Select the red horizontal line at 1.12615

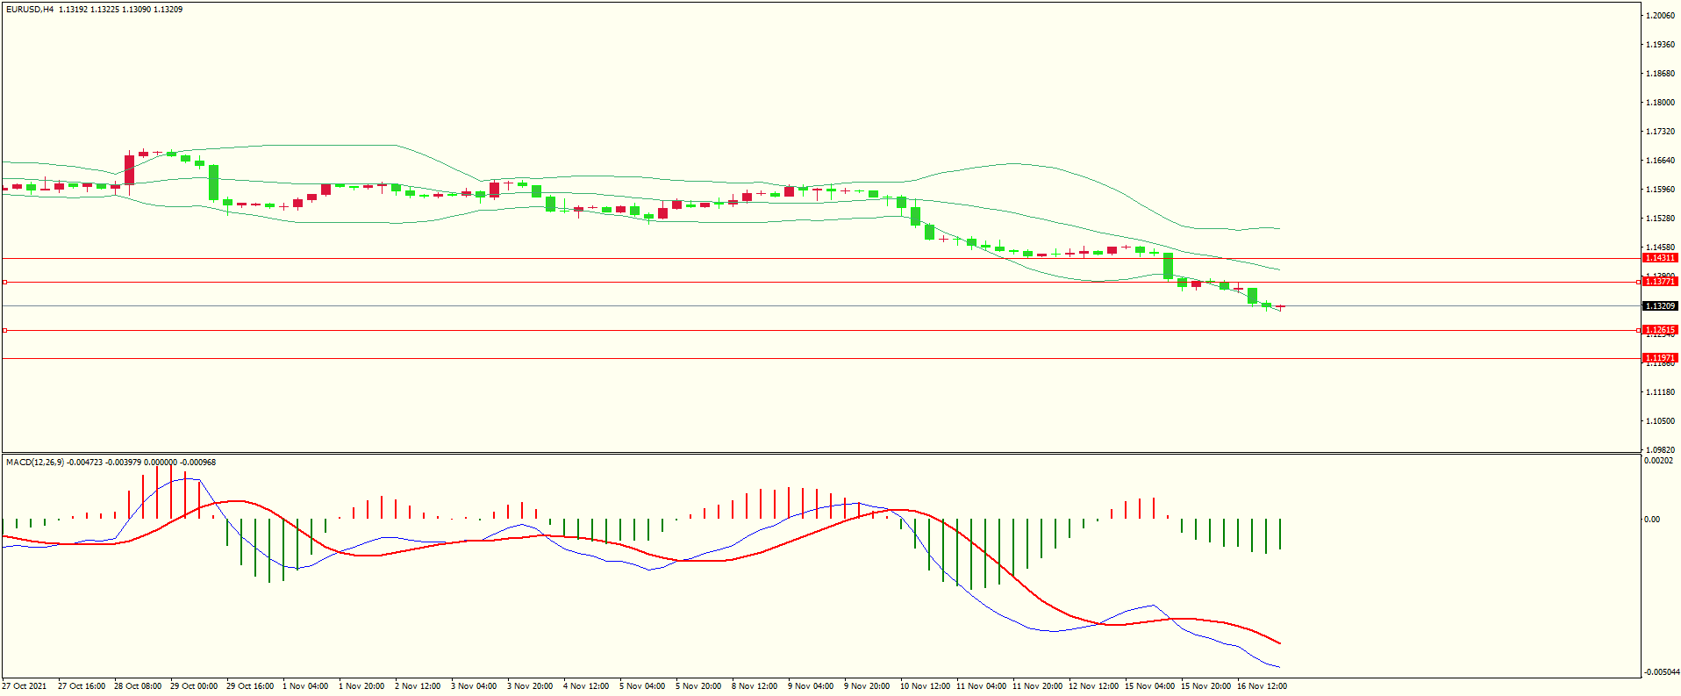820,331
